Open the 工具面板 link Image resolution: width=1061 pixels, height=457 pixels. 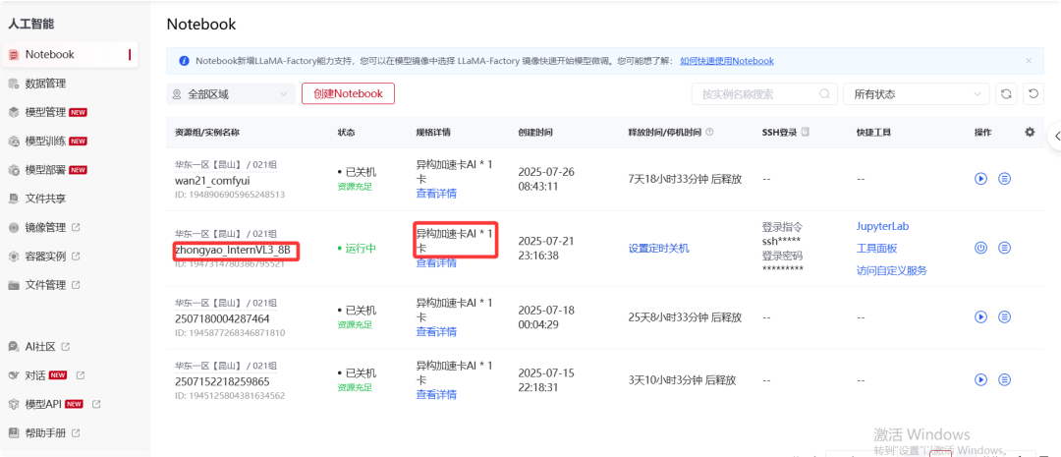877,249
